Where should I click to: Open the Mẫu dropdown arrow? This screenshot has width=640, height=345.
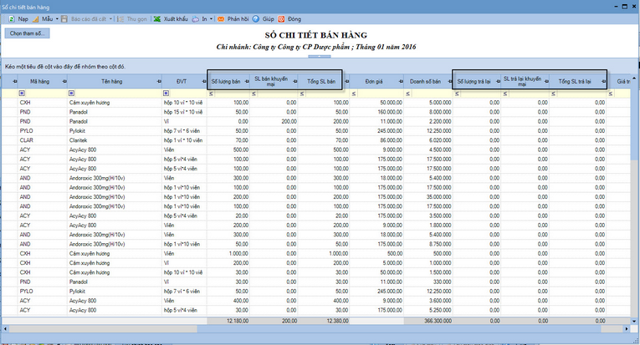pyautogui.click(x=57, y=19)
